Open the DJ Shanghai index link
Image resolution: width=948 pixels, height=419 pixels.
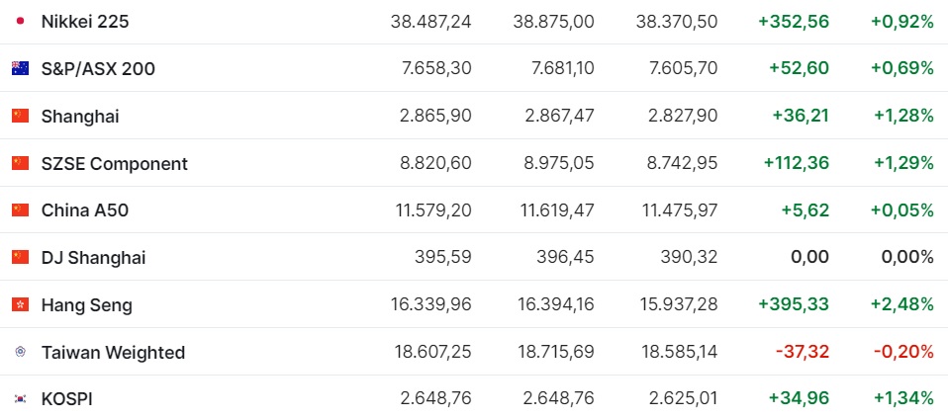(93, 258)
